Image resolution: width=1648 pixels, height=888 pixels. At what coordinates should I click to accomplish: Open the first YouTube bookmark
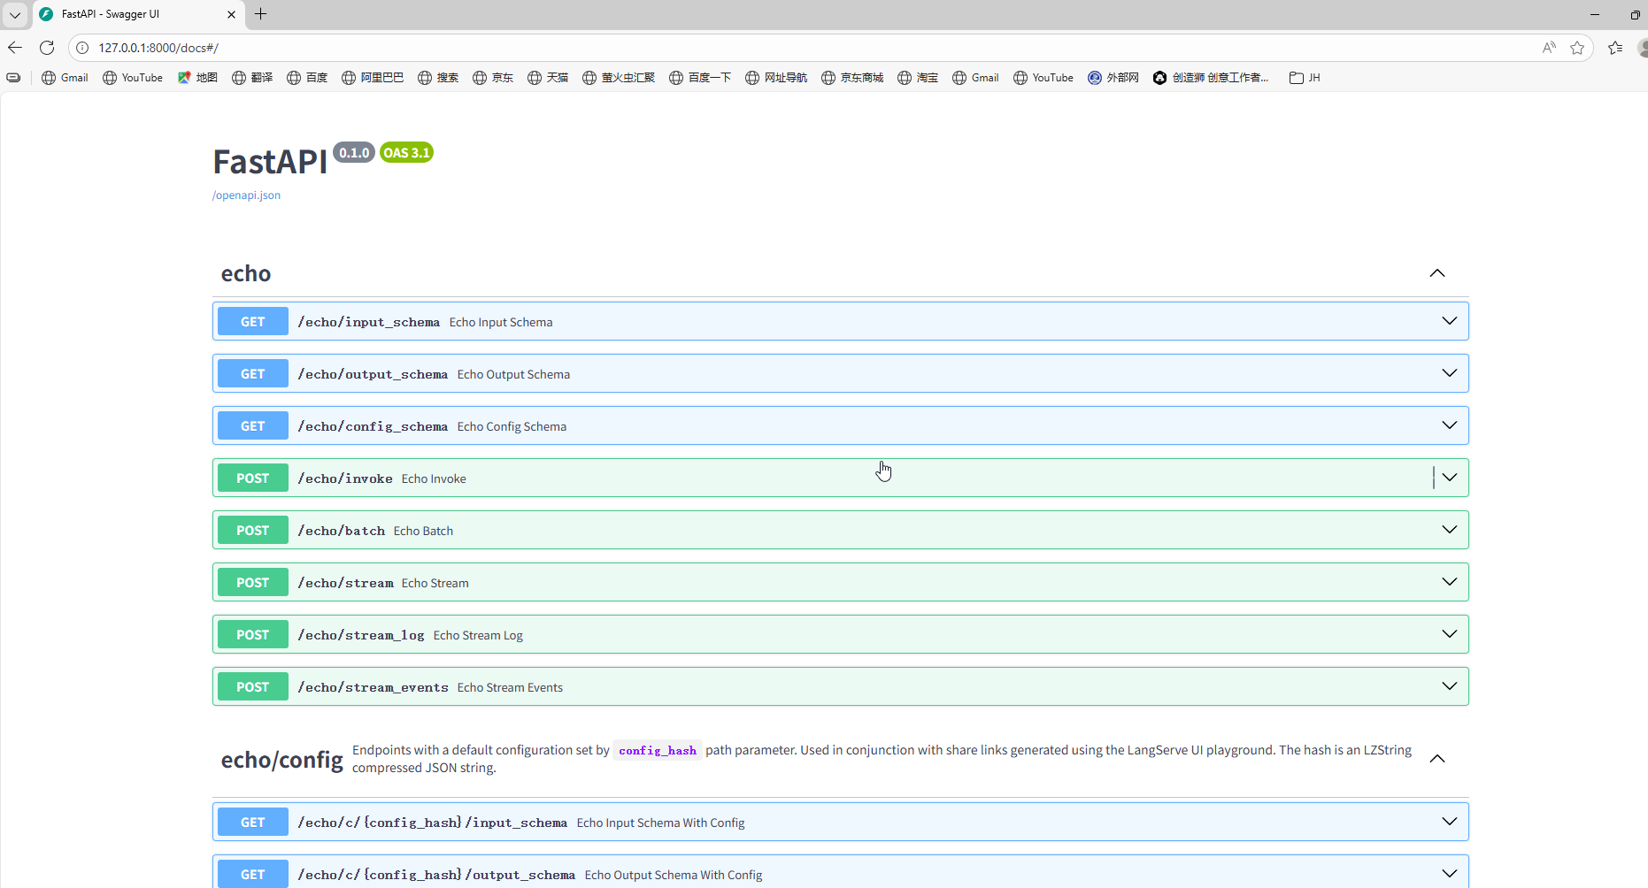pyautogui.click(x=133, y=78)
